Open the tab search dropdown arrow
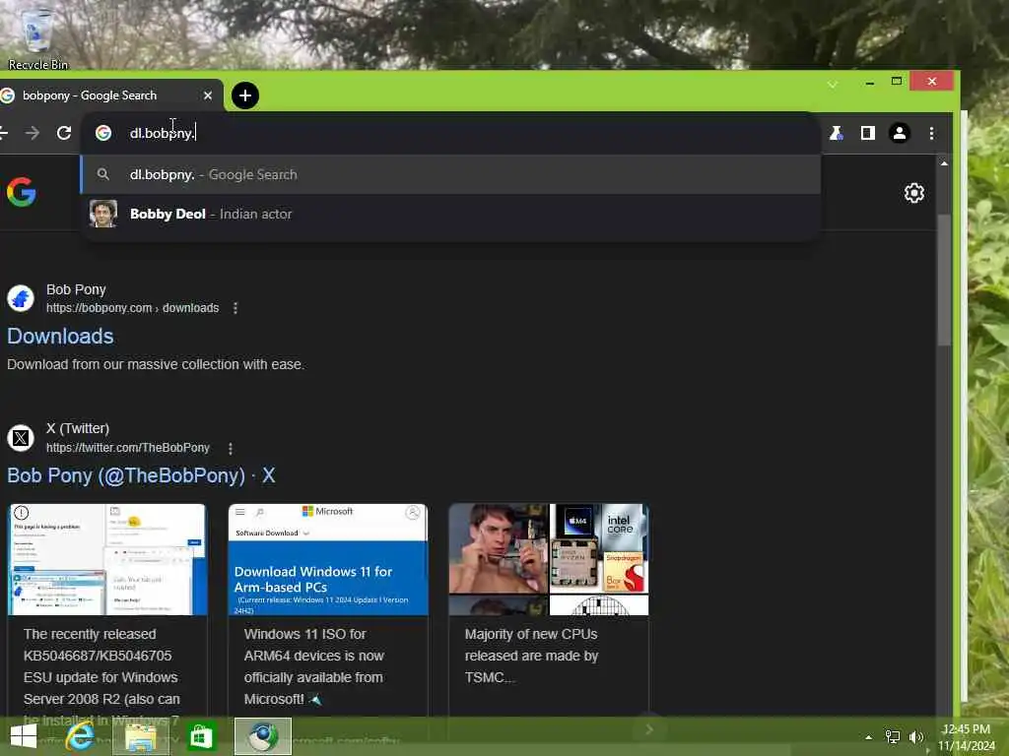 [832, 85]
